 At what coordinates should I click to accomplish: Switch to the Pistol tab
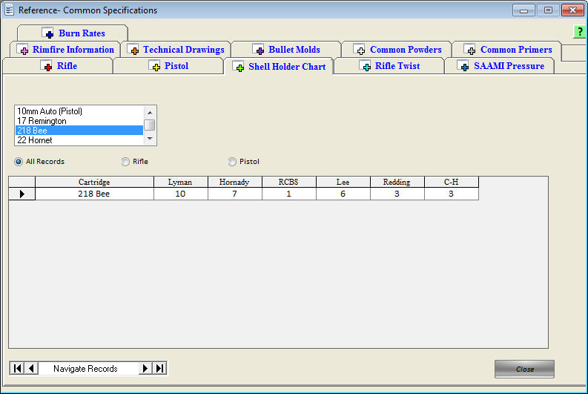point(168,66)
